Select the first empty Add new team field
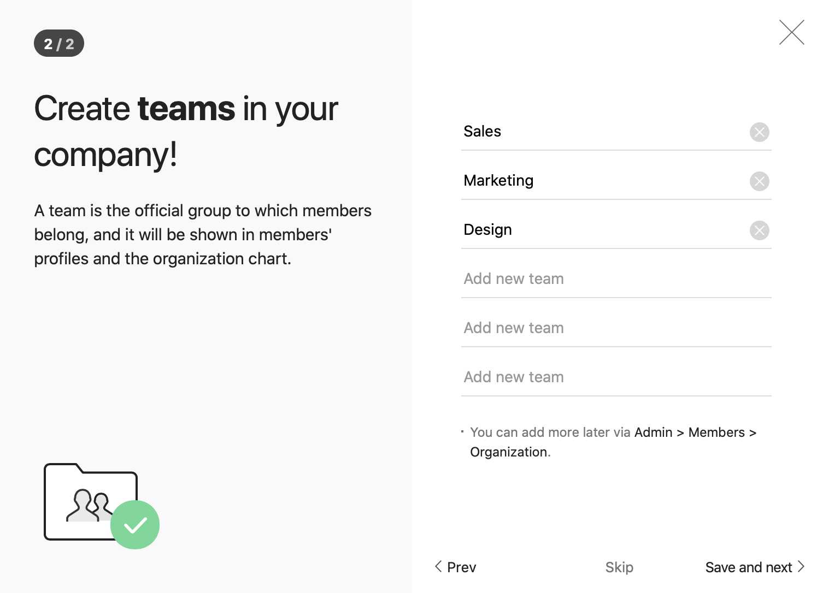Viewport: 823px width, 593px height. tap(616, 279)
